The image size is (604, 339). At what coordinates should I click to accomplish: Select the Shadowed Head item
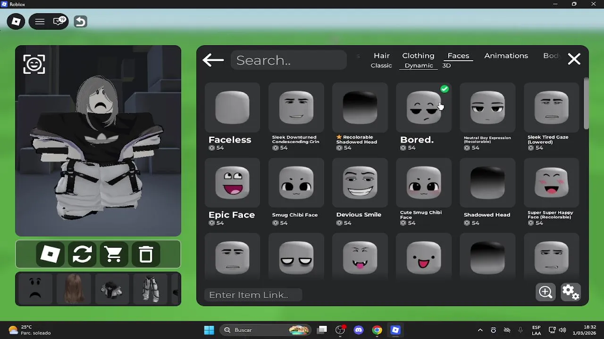(487, 183)
